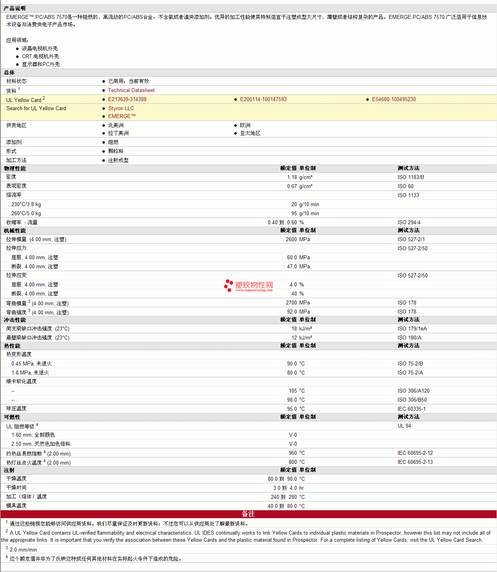Click the red 备注 notes header

248,514
